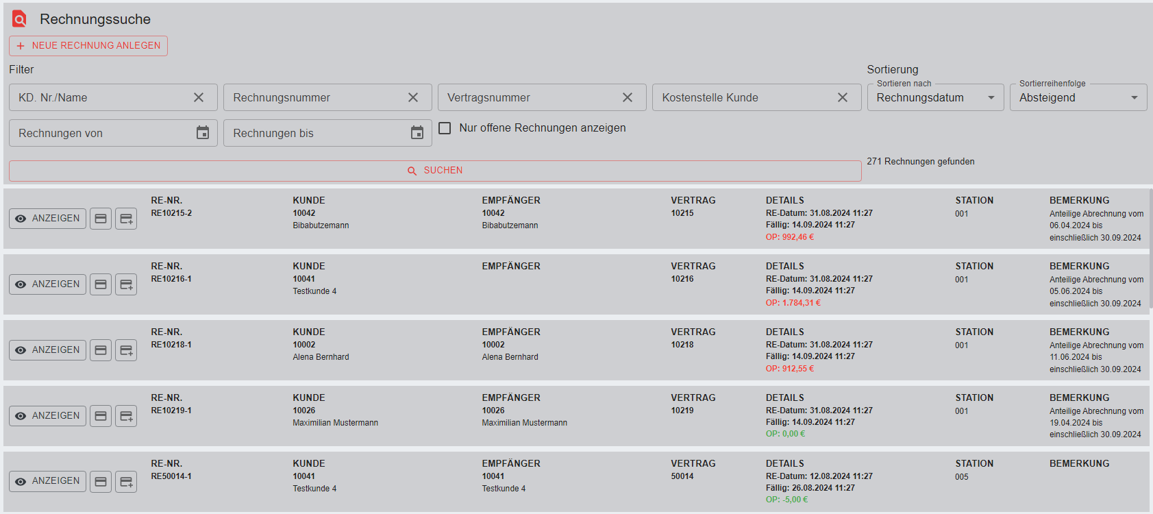Open the Sortierreihenfolge dropdown
Screen dimensions: 1153x514
(x=1078, y=97)
